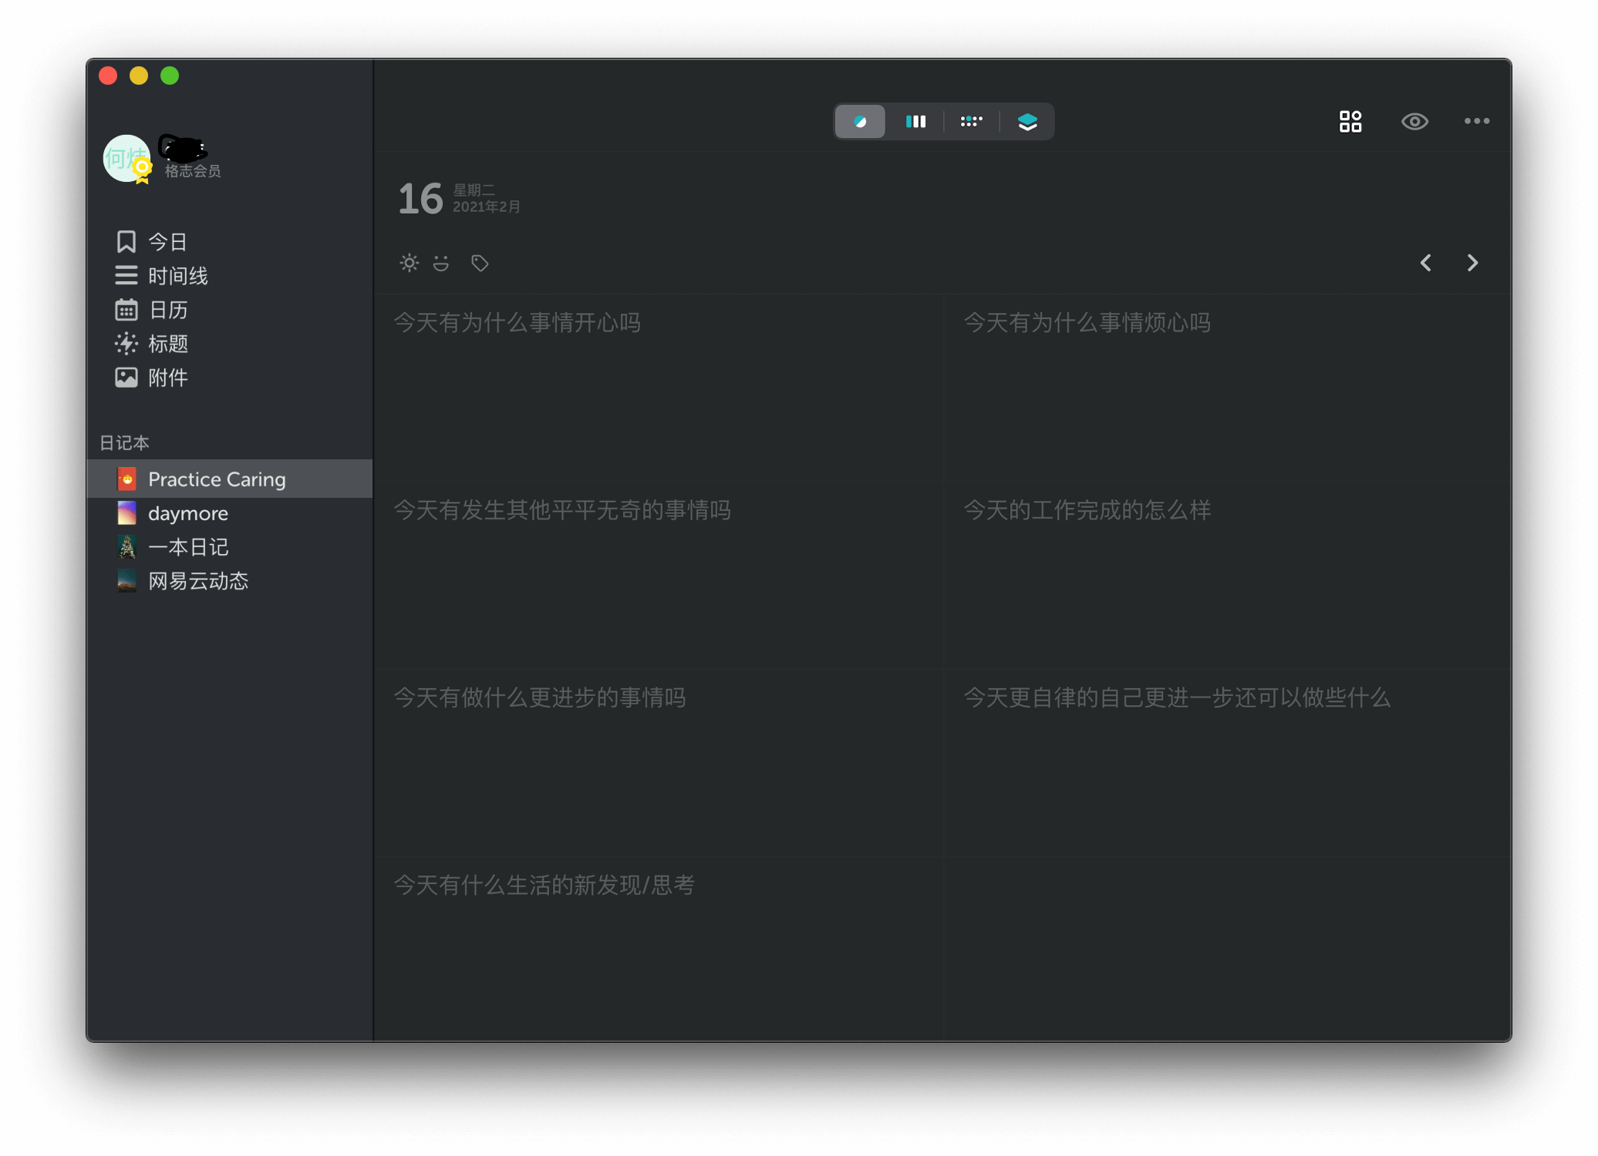
Task: Click the weather/mood sun icon
Action: tap(410, 263)
